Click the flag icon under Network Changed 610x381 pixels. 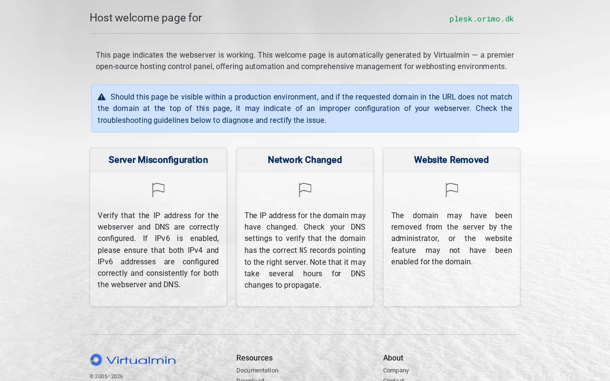coord(305,190)
